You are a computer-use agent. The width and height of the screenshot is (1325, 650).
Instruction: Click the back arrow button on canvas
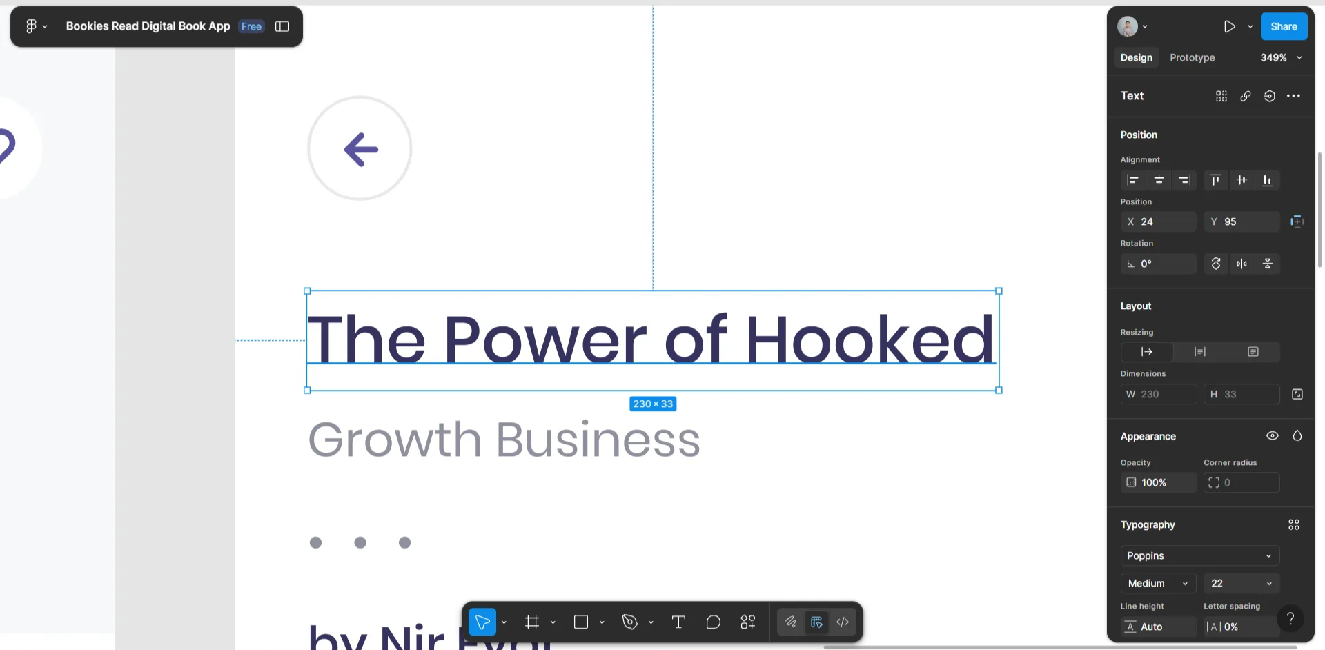[360, 148]
